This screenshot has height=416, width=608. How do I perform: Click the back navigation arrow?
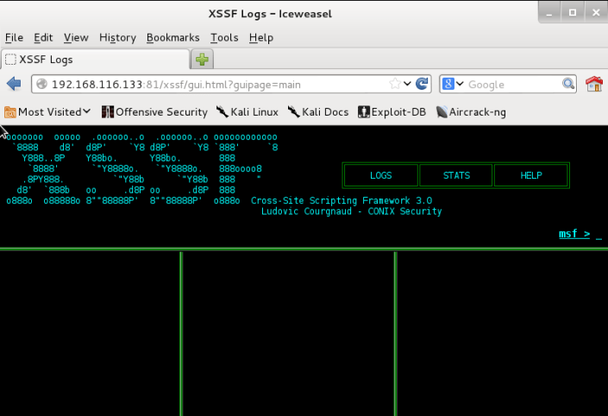tap(14, 84)
